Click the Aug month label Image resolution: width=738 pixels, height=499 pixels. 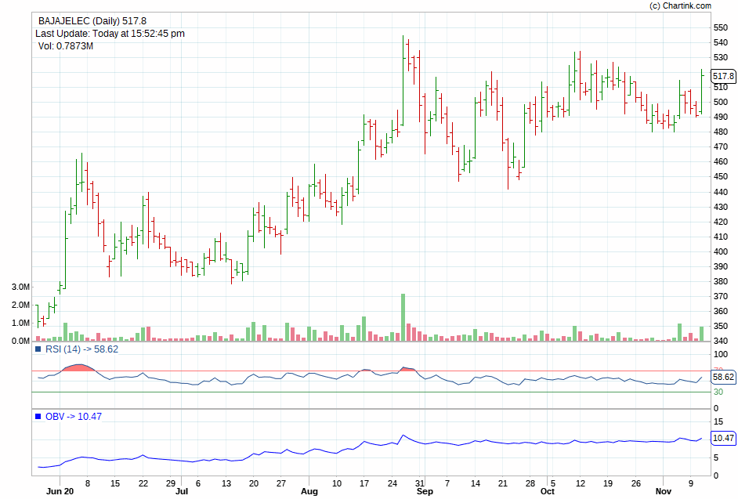click(309, 491)
